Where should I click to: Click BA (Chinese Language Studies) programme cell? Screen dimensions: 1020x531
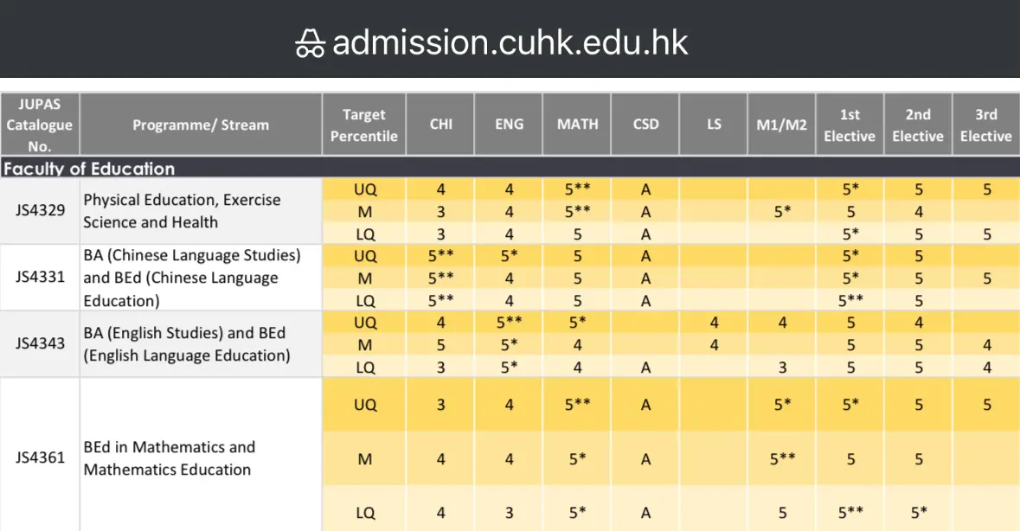[201, 278]
